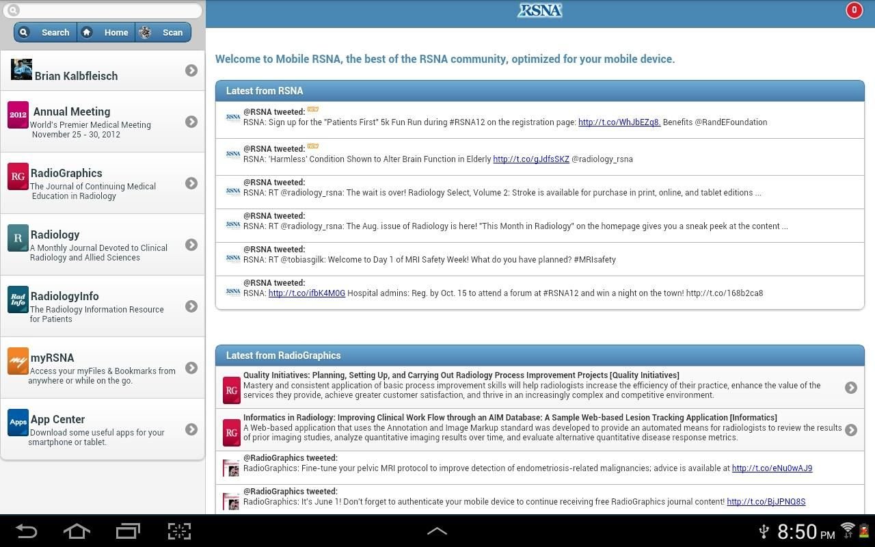Click the App Center Apps icon

coord(18,423)
